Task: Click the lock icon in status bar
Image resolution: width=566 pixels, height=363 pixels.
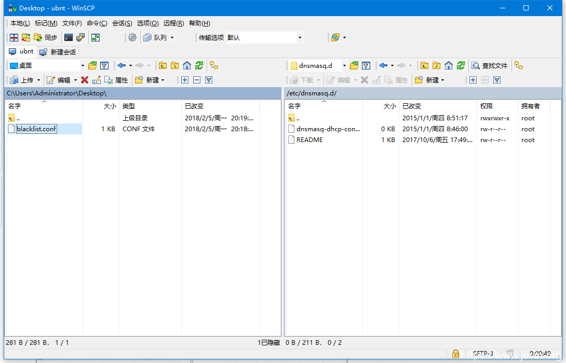Action: click(455, 354)
